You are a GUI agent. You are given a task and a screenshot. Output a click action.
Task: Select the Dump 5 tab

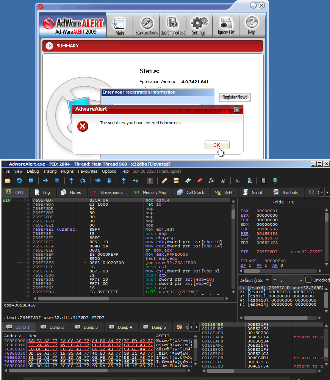(x=155, y=327)
